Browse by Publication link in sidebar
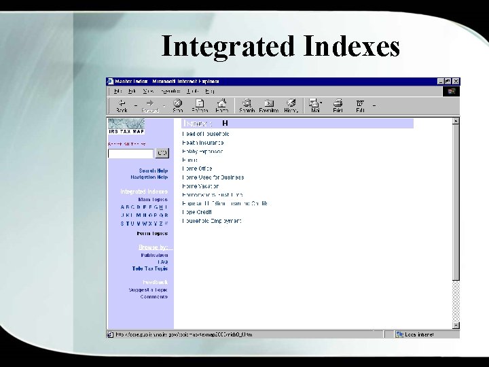This screenshot has width=489, height=367. pyautogui.click(x=154, y=256)
